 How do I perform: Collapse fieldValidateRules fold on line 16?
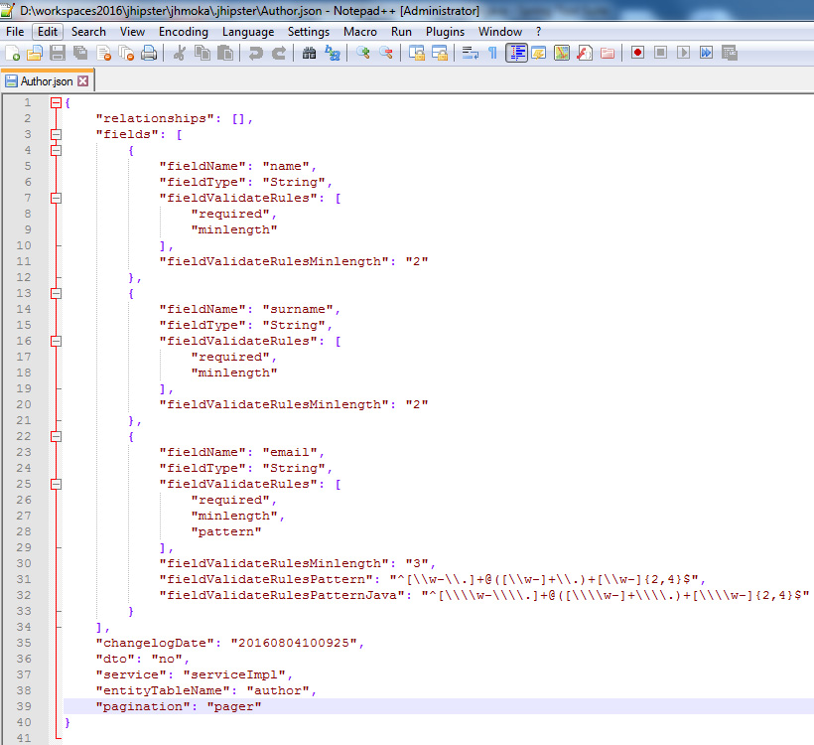(x=56, y=342)
